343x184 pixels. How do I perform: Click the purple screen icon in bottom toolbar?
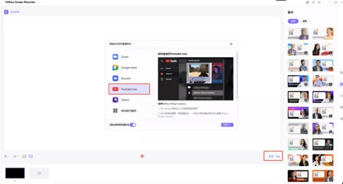pyautogui.click(x=30, y=156)
